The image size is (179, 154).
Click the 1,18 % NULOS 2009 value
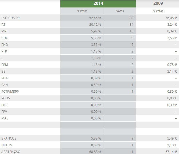[172, 145]
